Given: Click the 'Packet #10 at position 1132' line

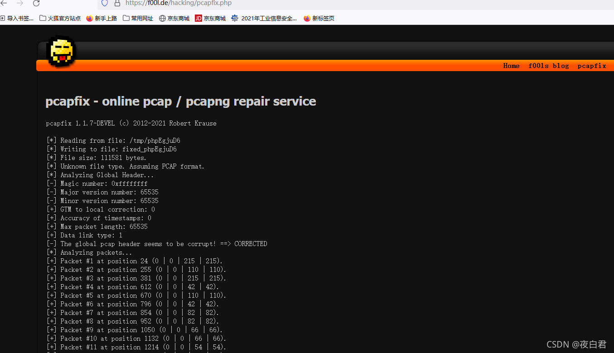Looking at the screenshot, I should (136, 338).
